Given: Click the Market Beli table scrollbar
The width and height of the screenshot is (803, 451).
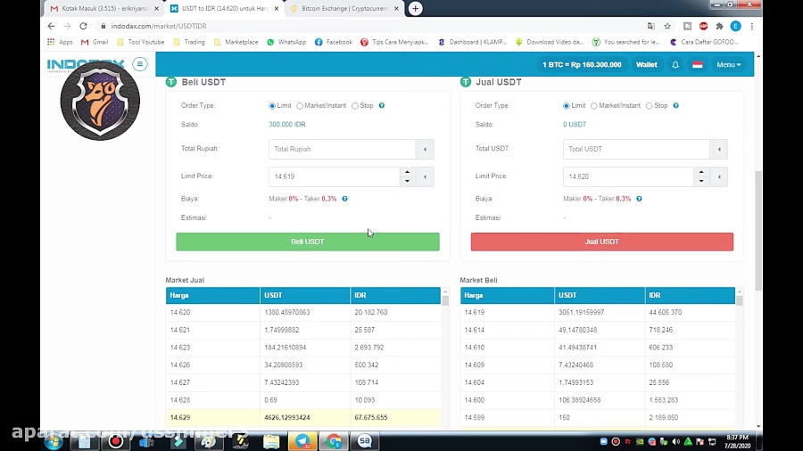Looking at the screenshot, I should (x=739, y=300).
